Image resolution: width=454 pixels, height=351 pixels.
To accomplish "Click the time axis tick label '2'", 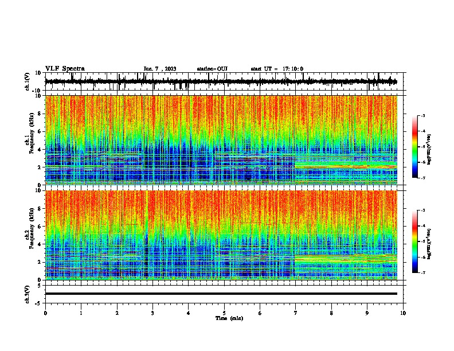I will (x=117, y=313).
